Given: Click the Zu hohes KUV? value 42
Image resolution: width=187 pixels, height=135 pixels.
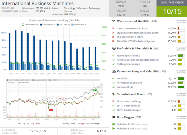Looking at the screenshot, I should tap(175, 124).
